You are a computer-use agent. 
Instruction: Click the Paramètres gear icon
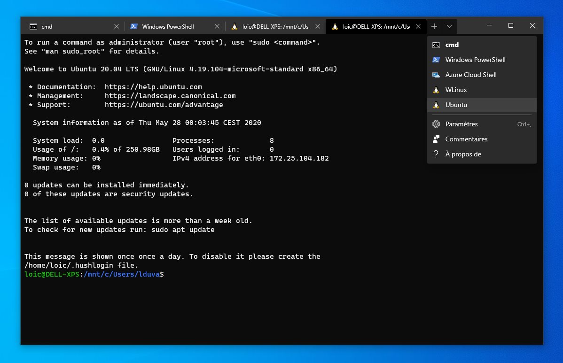coord(436,124)
